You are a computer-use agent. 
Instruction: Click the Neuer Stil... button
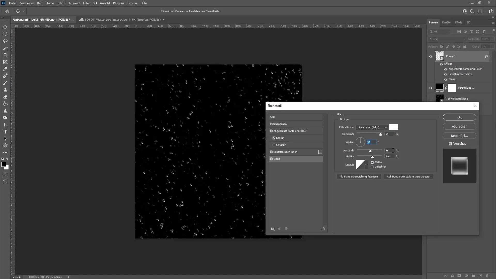point(460,136)
